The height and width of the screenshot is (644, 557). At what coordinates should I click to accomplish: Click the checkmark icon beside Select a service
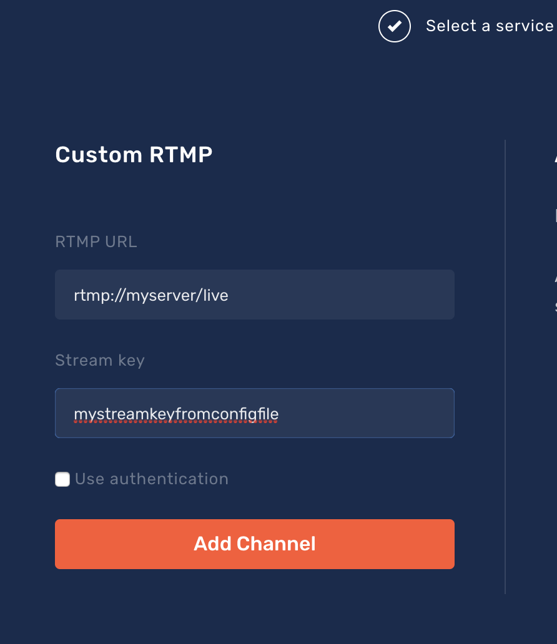coord(394,26)
